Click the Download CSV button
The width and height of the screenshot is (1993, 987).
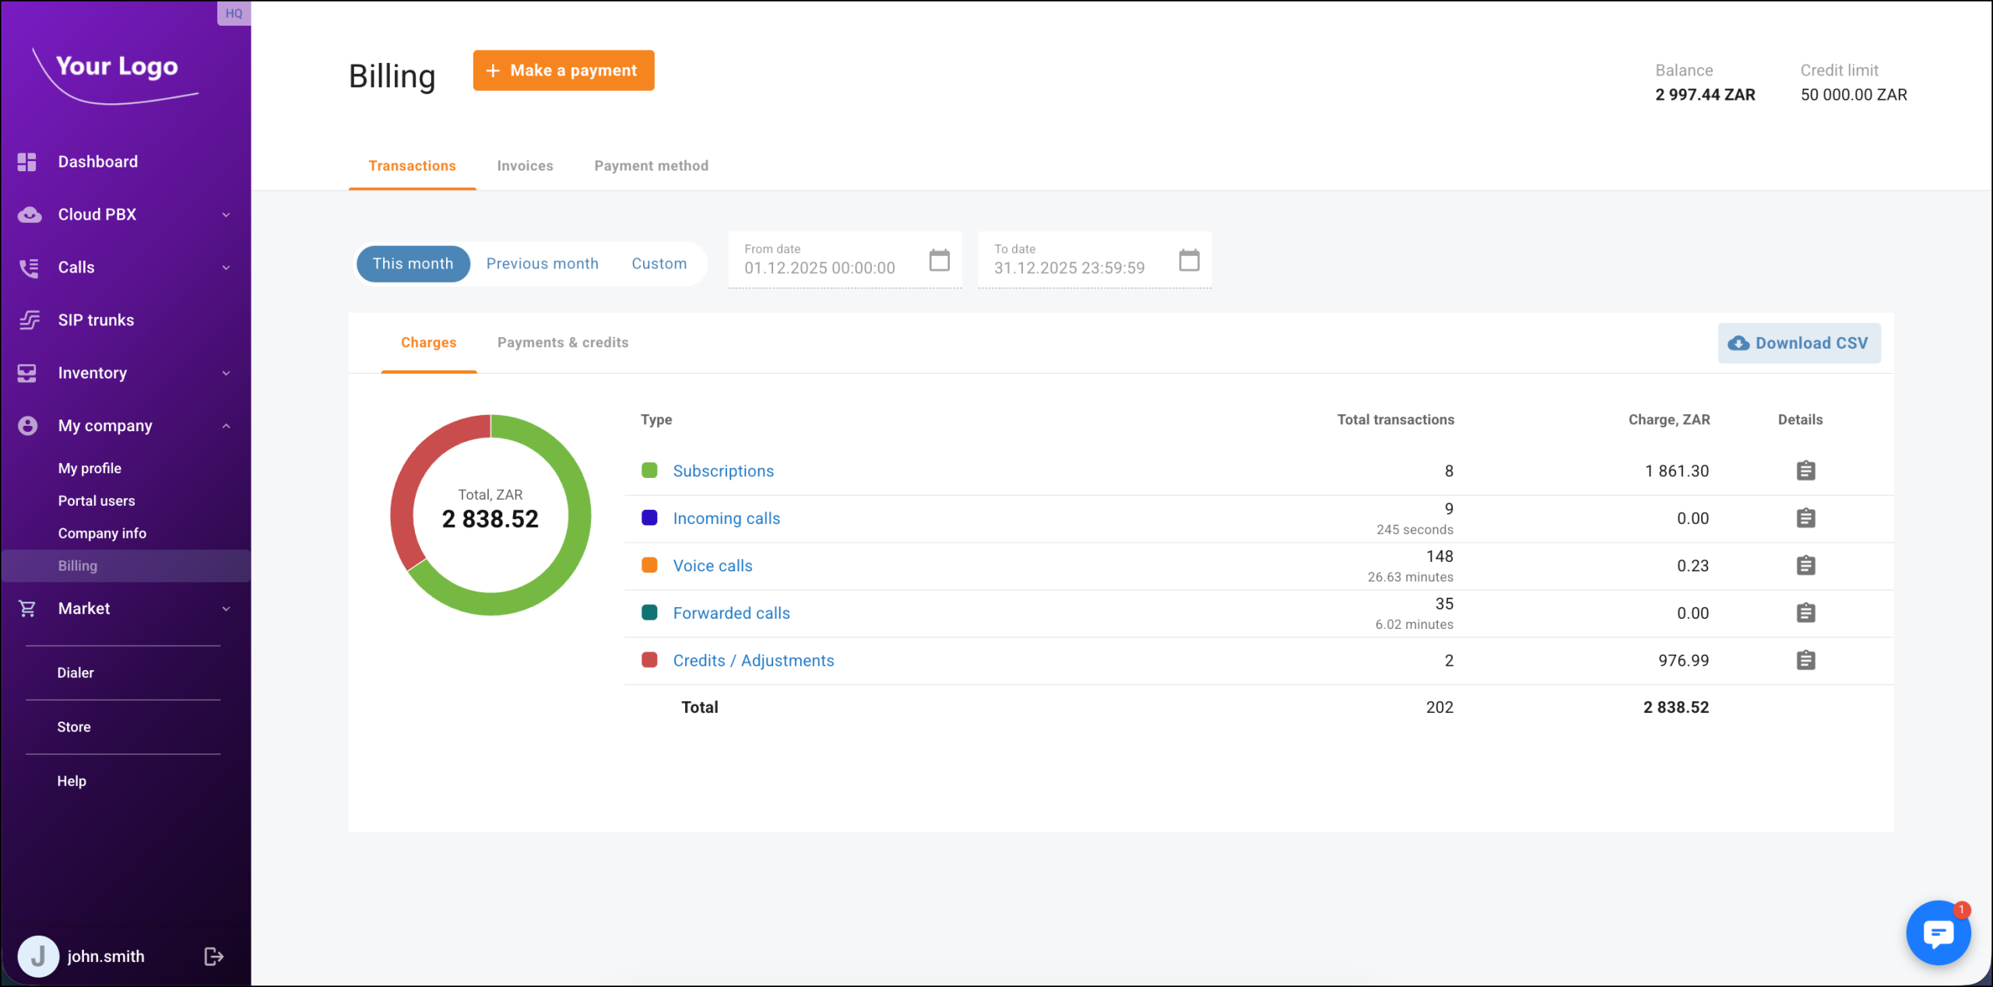click(1798, 343)
